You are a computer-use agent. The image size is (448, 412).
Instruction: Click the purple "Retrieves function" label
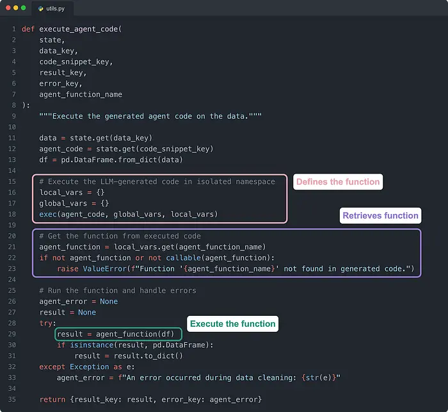click(380, 215)
